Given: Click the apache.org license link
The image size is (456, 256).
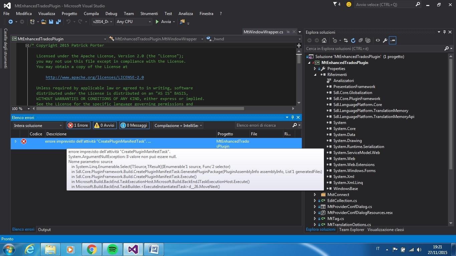Looking at the screenshot, I should 94,77.
